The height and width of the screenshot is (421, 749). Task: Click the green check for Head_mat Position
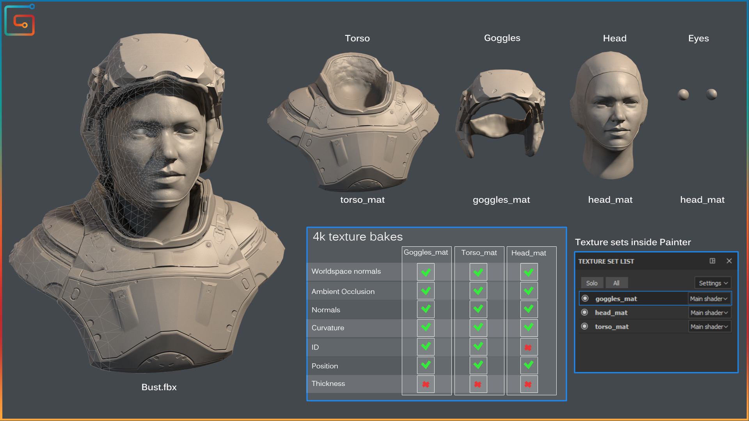[x=529, y=365]
